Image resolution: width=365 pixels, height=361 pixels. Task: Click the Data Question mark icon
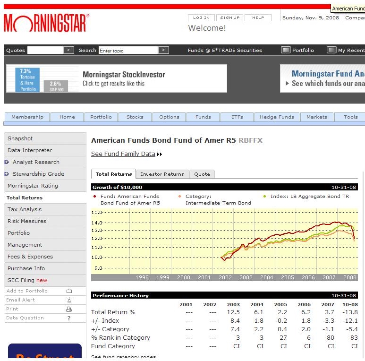[69, 318]
